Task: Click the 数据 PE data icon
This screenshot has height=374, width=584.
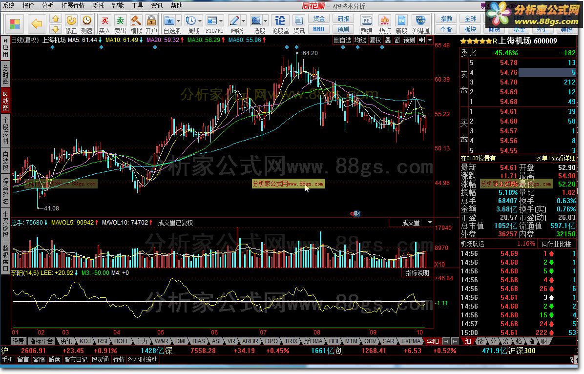Action: tap(367, 21)
